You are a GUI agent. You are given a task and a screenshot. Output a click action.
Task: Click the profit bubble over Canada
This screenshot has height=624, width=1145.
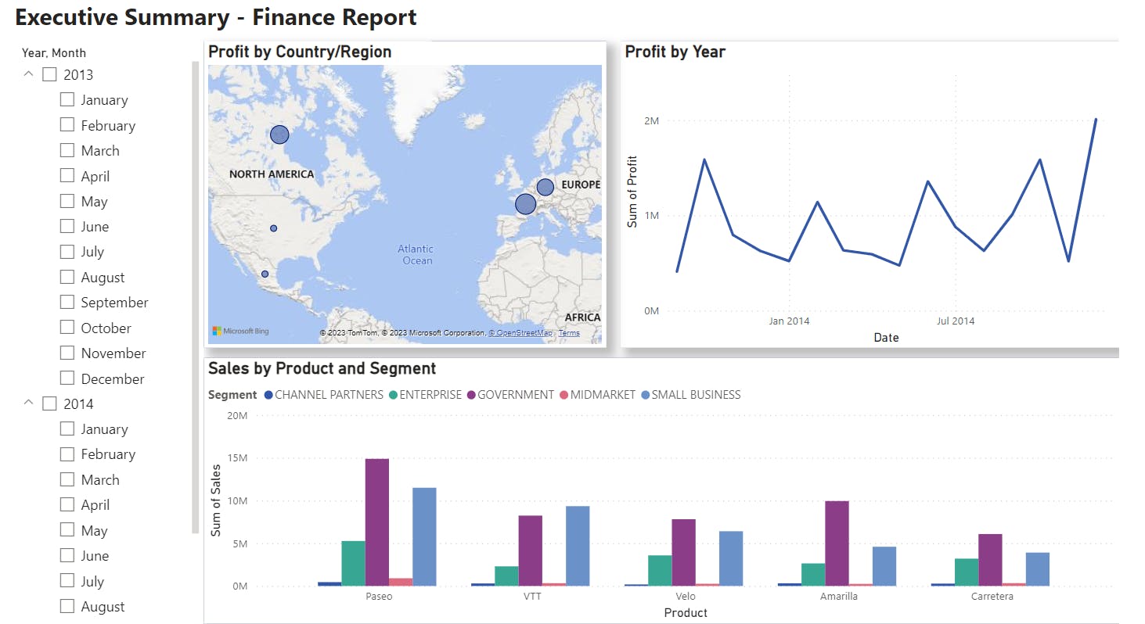(279, 134)
